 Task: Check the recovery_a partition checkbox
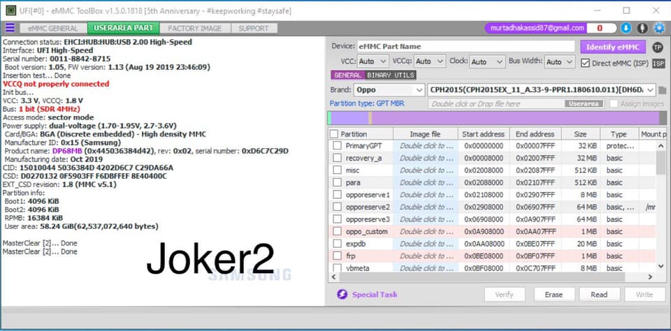[x=337, y=159]
